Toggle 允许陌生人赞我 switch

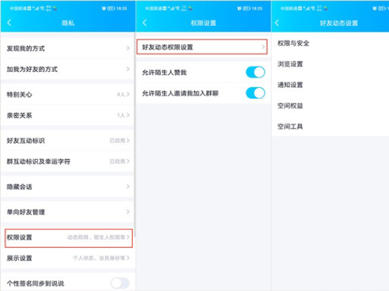255,72
